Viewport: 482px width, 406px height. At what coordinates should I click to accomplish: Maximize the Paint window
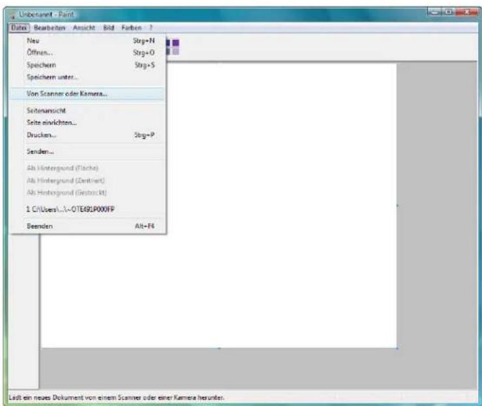click(x=449, y=12)
